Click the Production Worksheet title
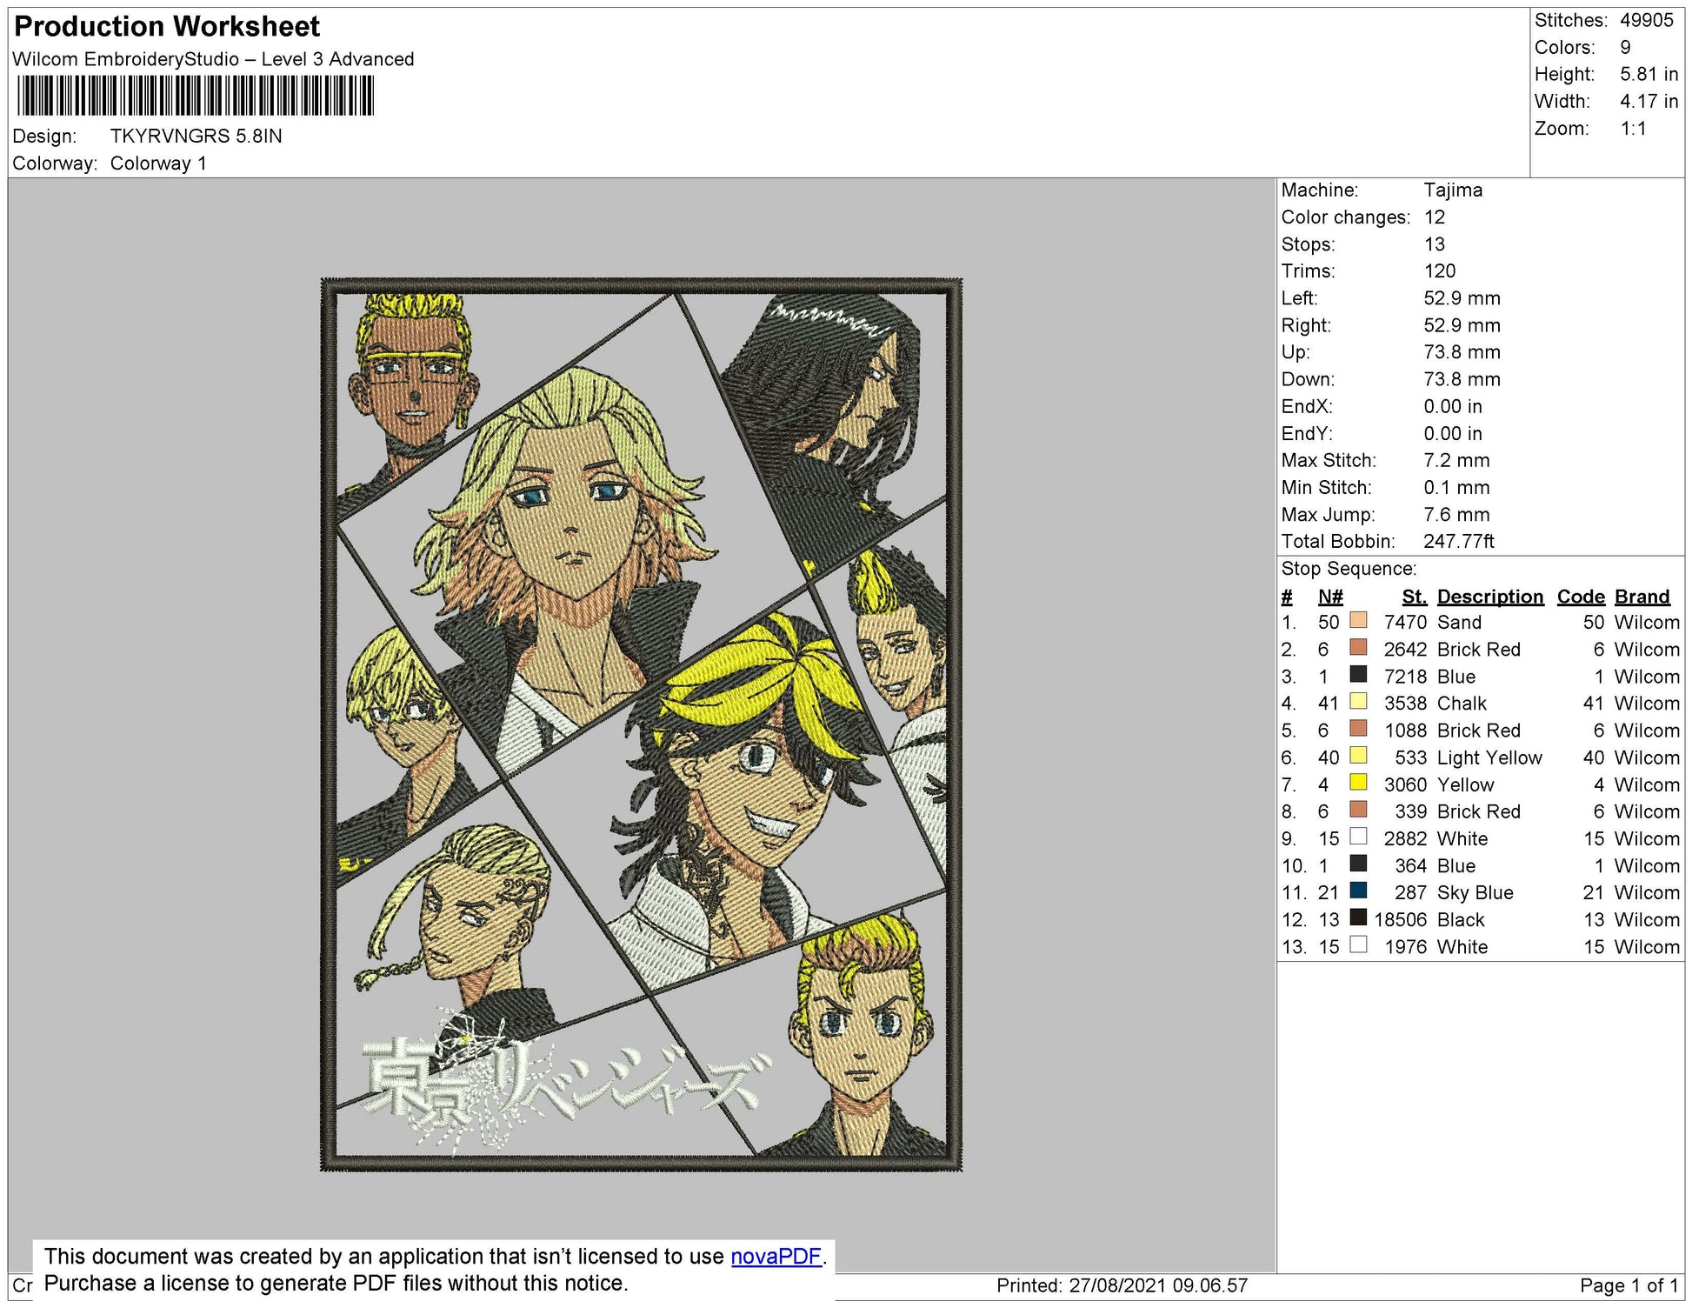 pos(167,26)
